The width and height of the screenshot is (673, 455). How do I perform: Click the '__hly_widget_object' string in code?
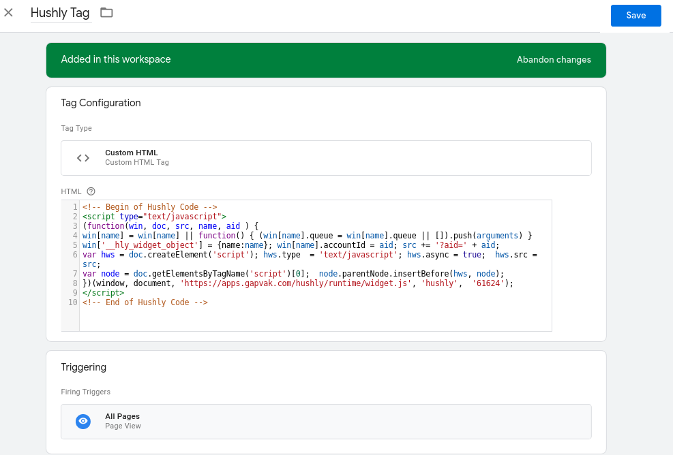pos(149,245)
